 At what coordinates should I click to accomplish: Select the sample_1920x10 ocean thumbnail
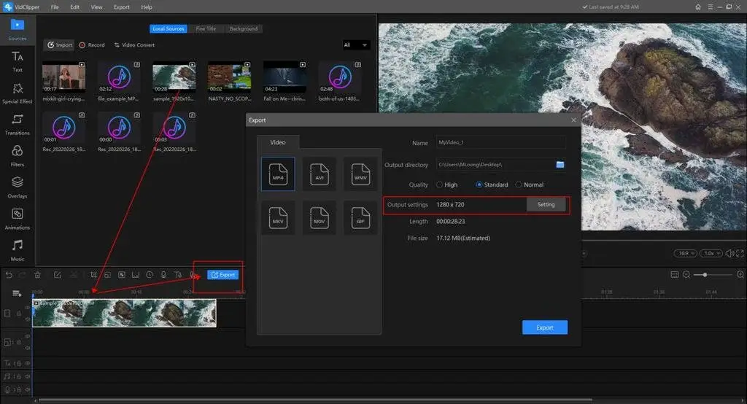174,77
